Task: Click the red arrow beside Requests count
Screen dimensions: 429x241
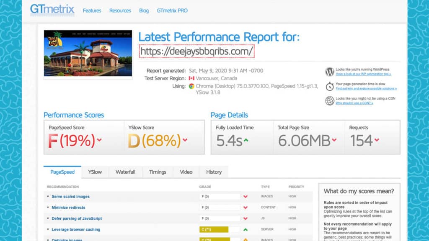Action: 377,140
